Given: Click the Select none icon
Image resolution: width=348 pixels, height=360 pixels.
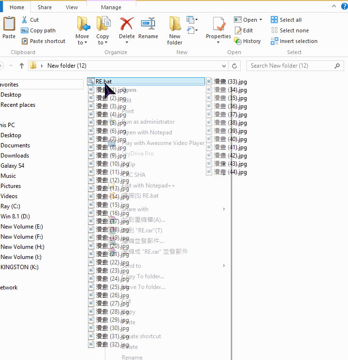Looking at the screenshot, I should tap(274, 30).
